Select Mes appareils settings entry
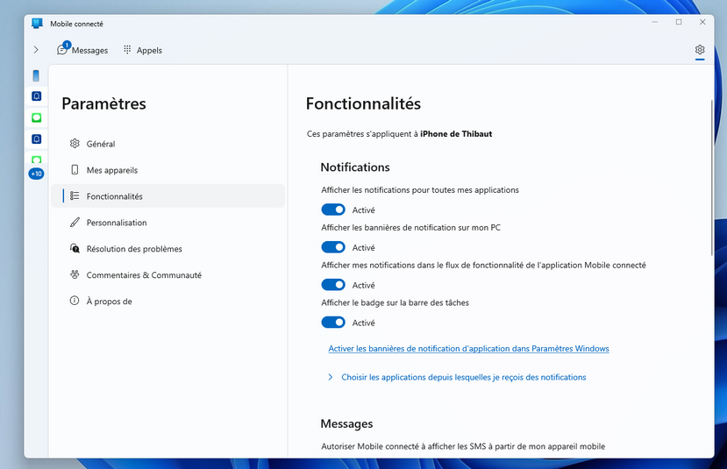Viewport: 727px width, 469px height. click(167, 170)
